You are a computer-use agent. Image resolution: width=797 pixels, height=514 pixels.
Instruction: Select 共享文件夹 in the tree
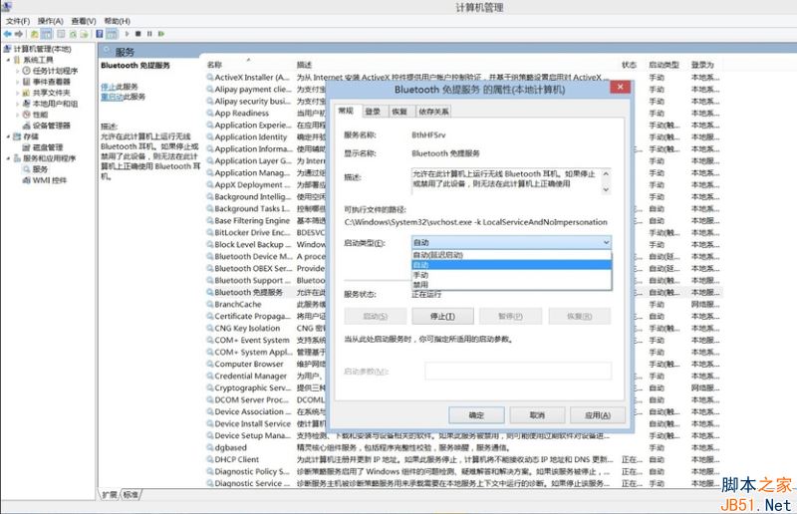[52, 93]
